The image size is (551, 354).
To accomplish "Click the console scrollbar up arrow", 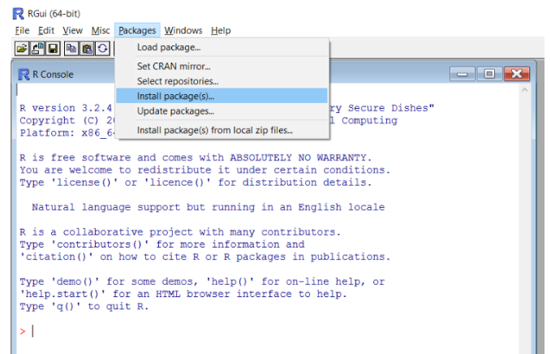I will 525,90.
